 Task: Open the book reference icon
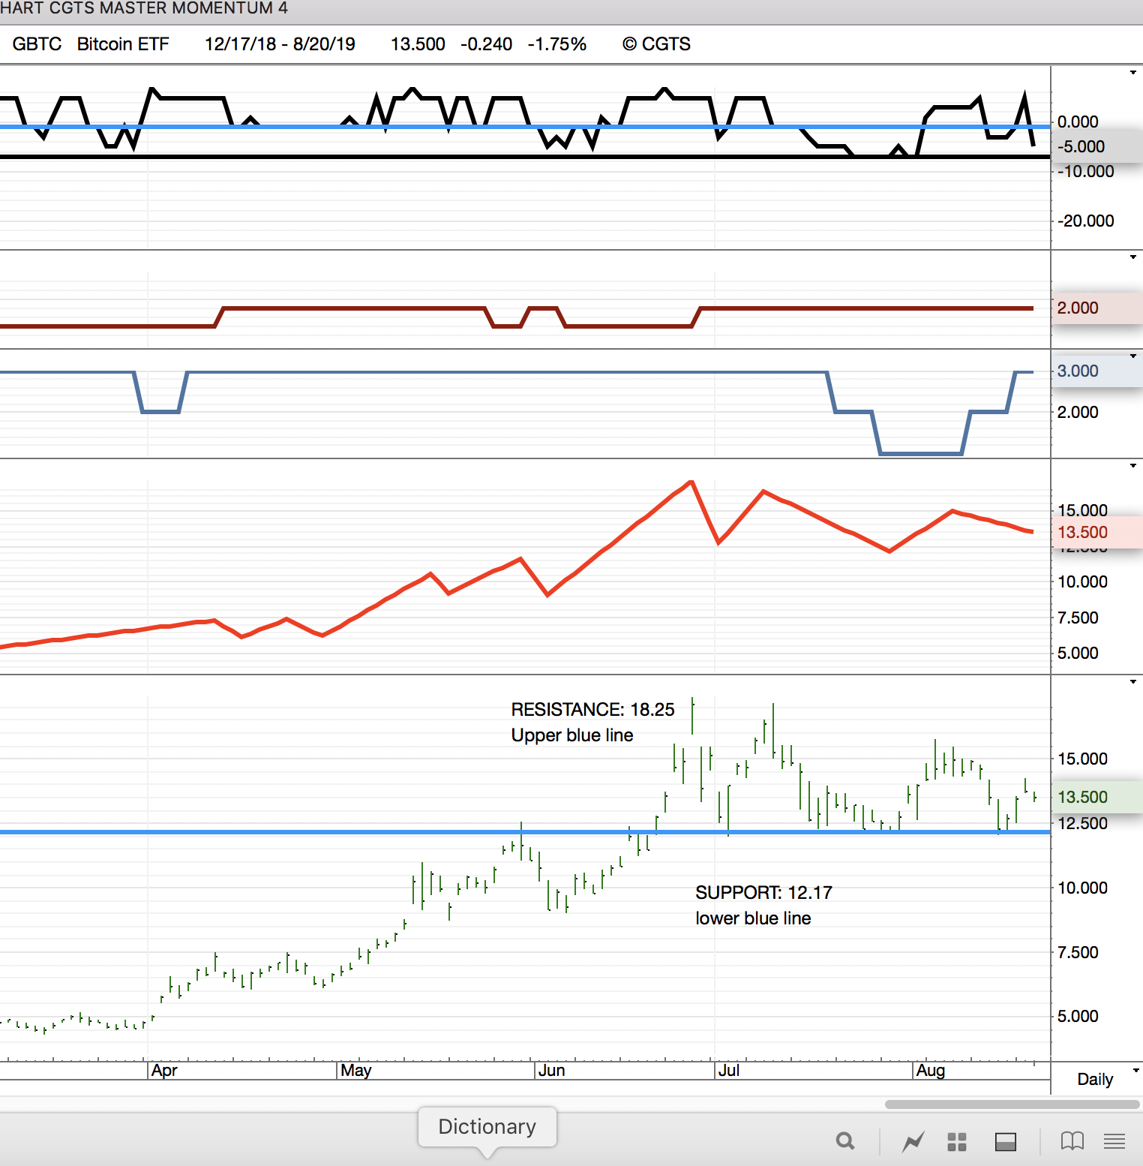coord(1072,1141)
